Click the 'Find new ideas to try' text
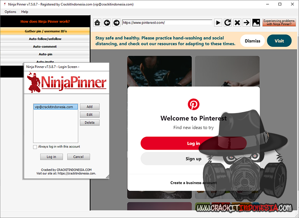This screenshot has height=218, width=299. 194,128
